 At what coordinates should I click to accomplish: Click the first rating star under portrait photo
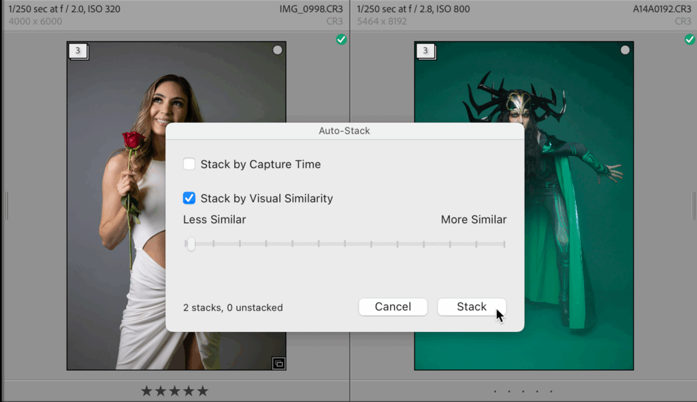(146, 390)
